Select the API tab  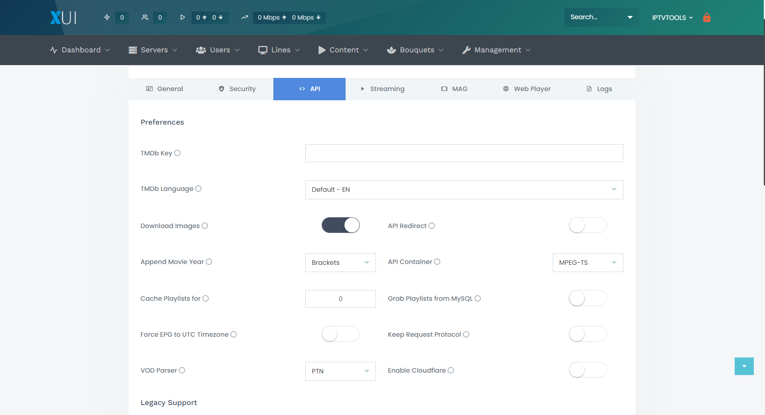pyautogui.click(x=309, y=89)
